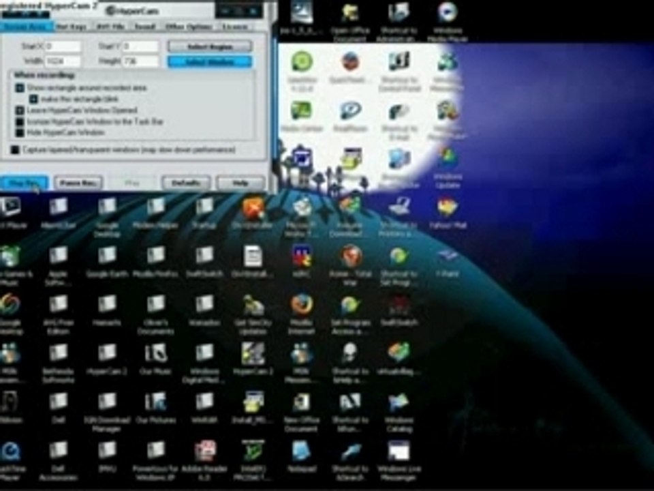Select the Set Program Access icon
This screenshot has width=654, height=491.
tap(350, 315)
